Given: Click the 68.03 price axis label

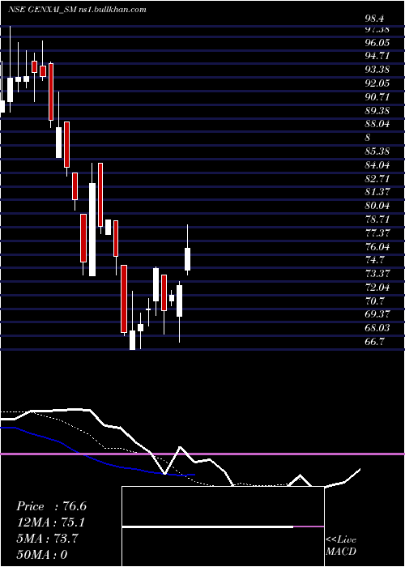Looking at the screenshot, I should click(x=377, y=328).
